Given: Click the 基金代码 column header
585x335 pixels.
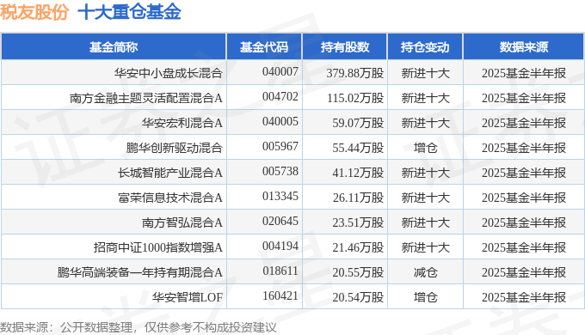Looking at the screenshot, I should coord(264,47).
